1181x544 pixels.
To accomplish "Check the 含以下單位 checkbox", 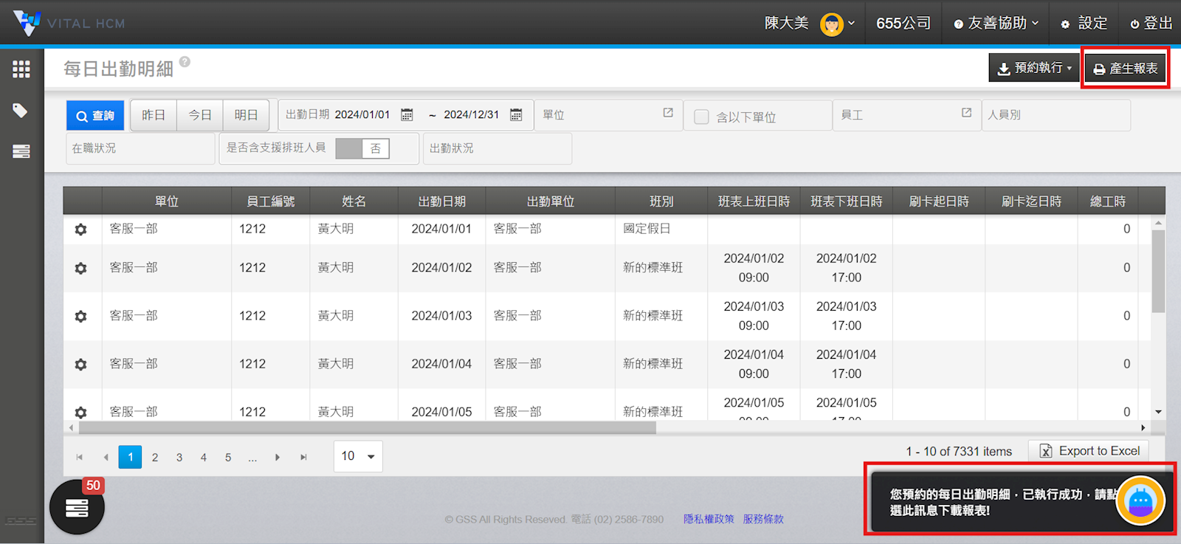I will point(702,117).
